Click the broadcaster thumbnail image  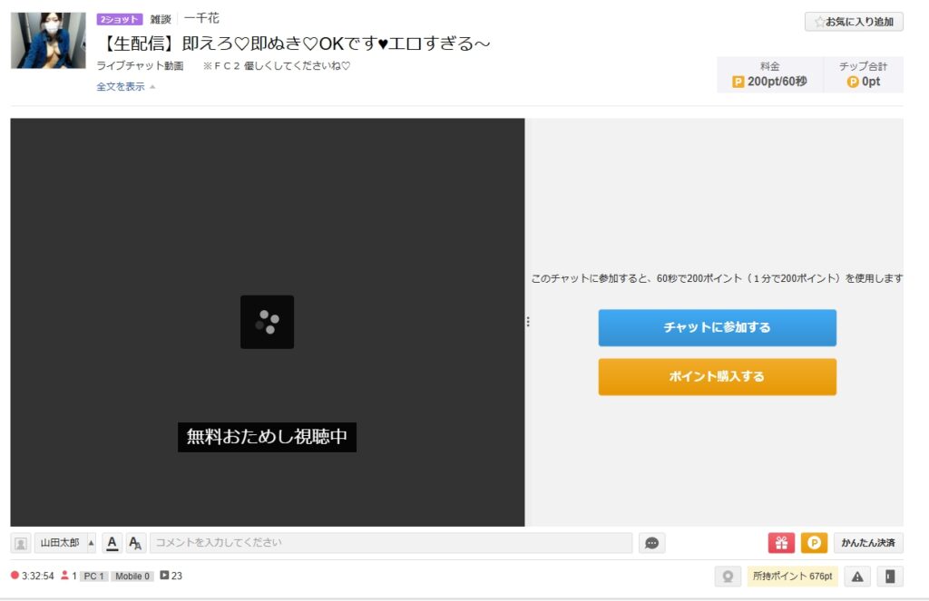pyautogui.click(x=48, y=40)
